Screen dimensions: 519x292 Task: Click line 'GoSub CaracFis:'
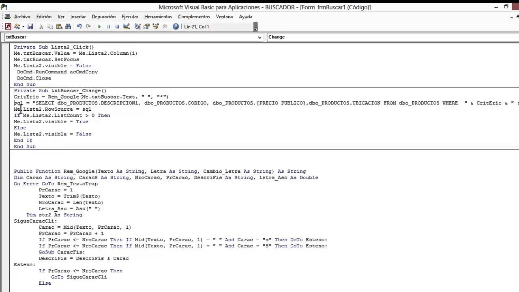[62, 252]
